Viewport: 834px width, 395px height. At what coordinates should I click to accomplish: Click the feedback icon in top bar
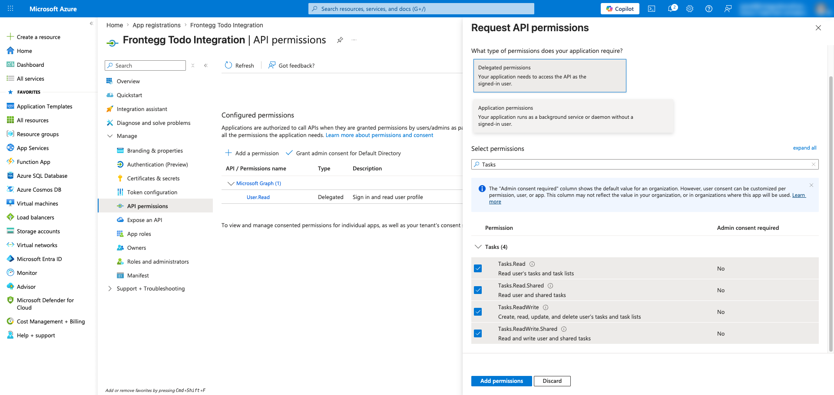tap(728, 9)
